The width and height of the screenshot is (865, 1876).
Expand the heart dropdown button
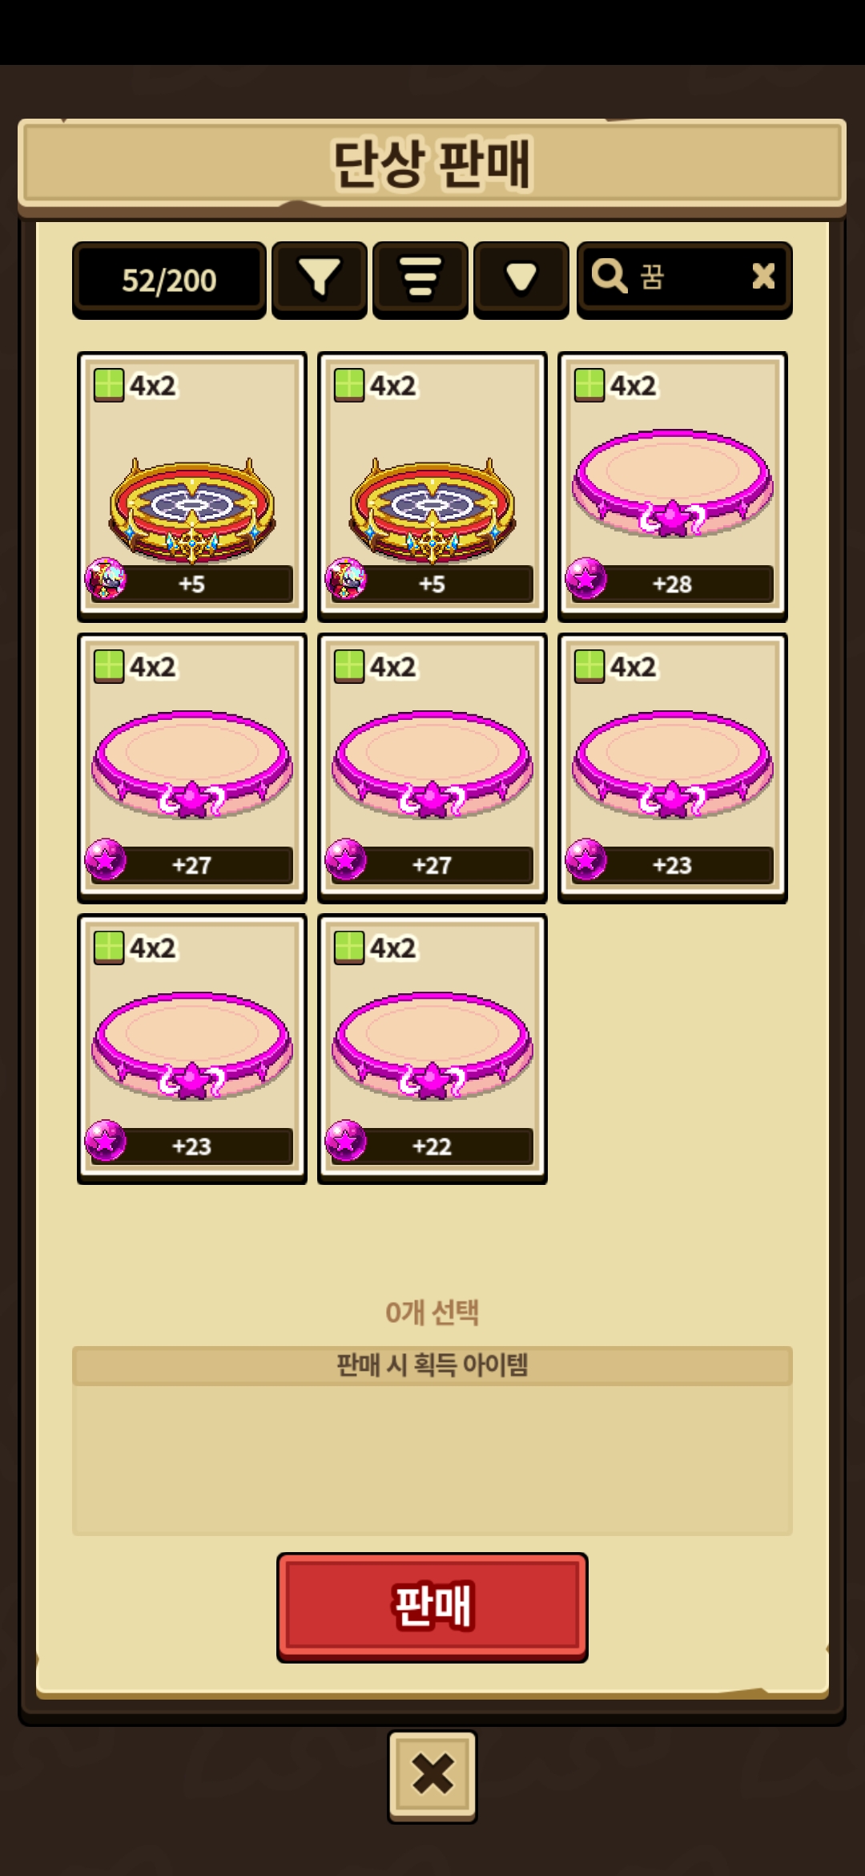coord(521,278)
